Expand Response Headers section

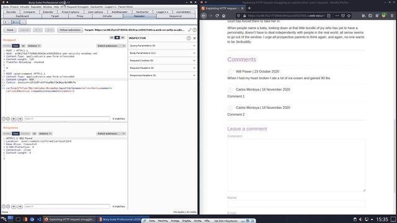[163, 76]
